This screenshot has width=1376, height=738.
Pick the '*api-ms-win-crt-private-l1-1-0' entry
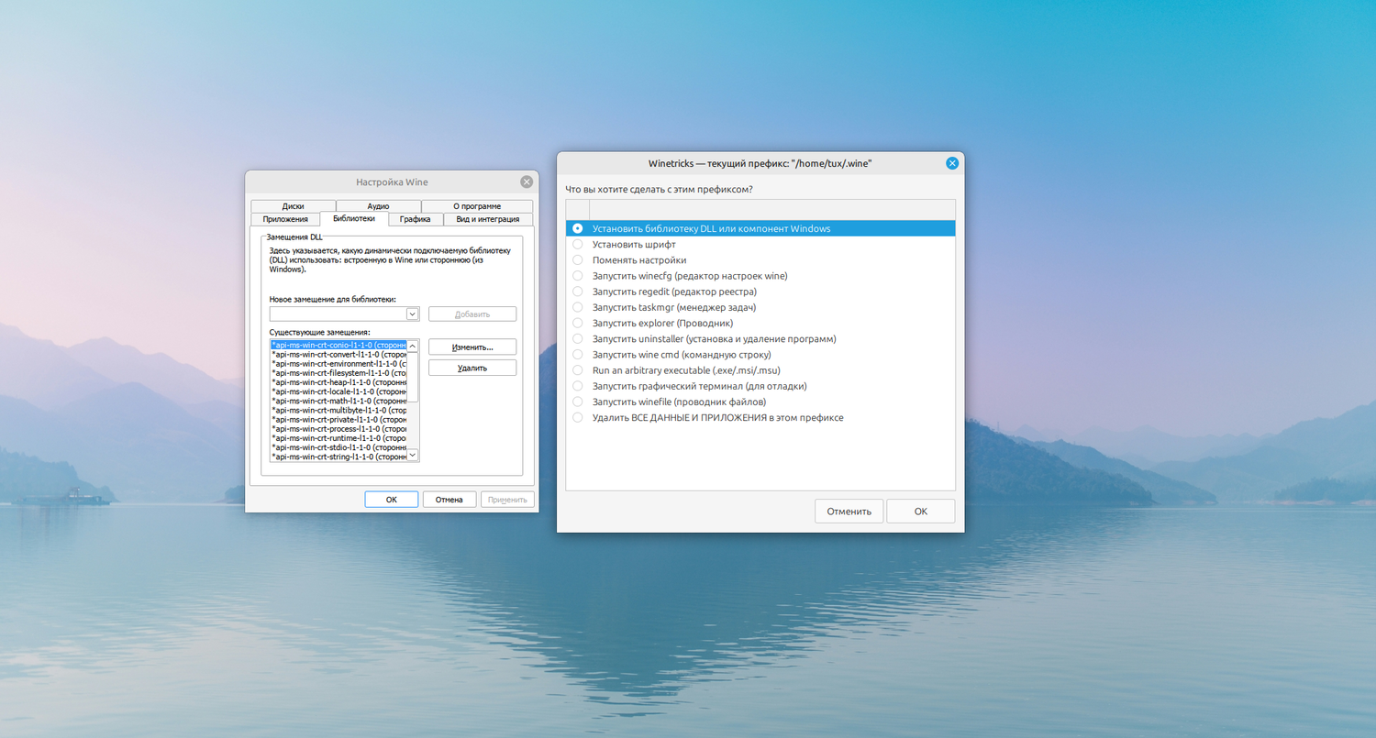coord(338,420)
